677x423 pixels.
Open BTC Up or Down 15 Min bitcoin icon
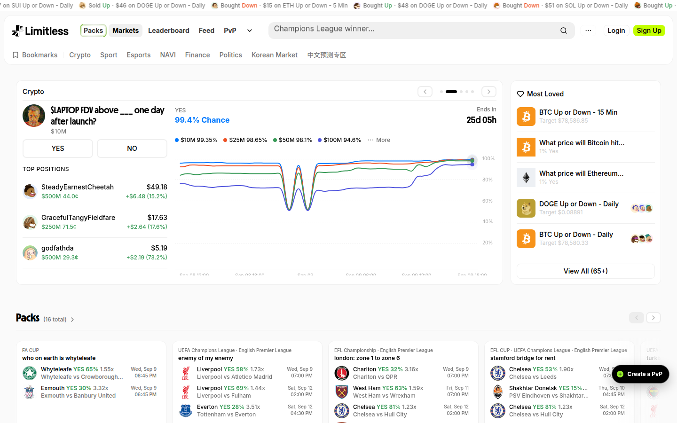pyautogui.click(x=526, y=117)
